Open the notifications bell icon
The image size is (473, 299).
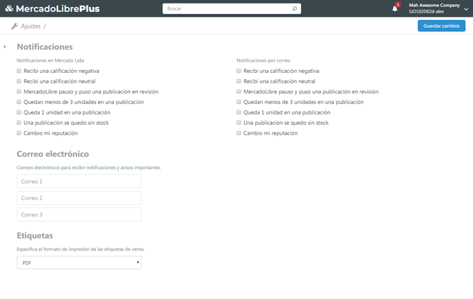[x=394, y=8]
